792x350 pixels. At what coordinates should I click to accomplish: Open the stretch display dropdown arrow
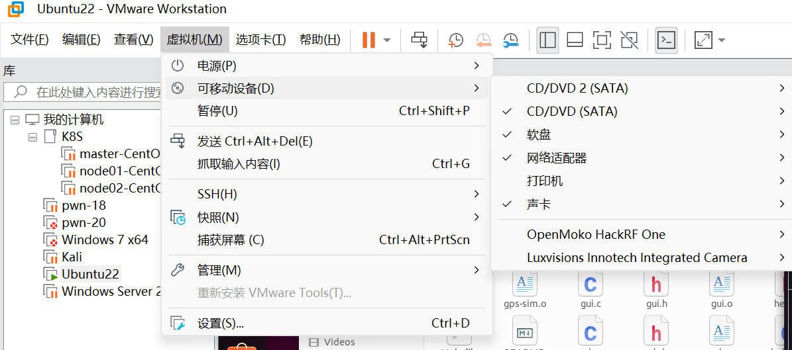click(721, 40)
